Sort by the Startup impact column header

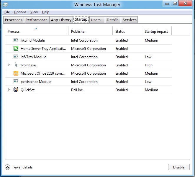(157, 31)
